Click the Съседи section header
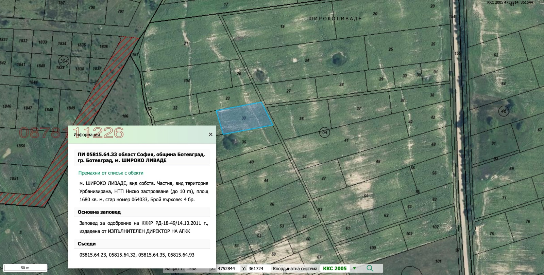This screenshot has width=544, height=275. click(87, 244)
